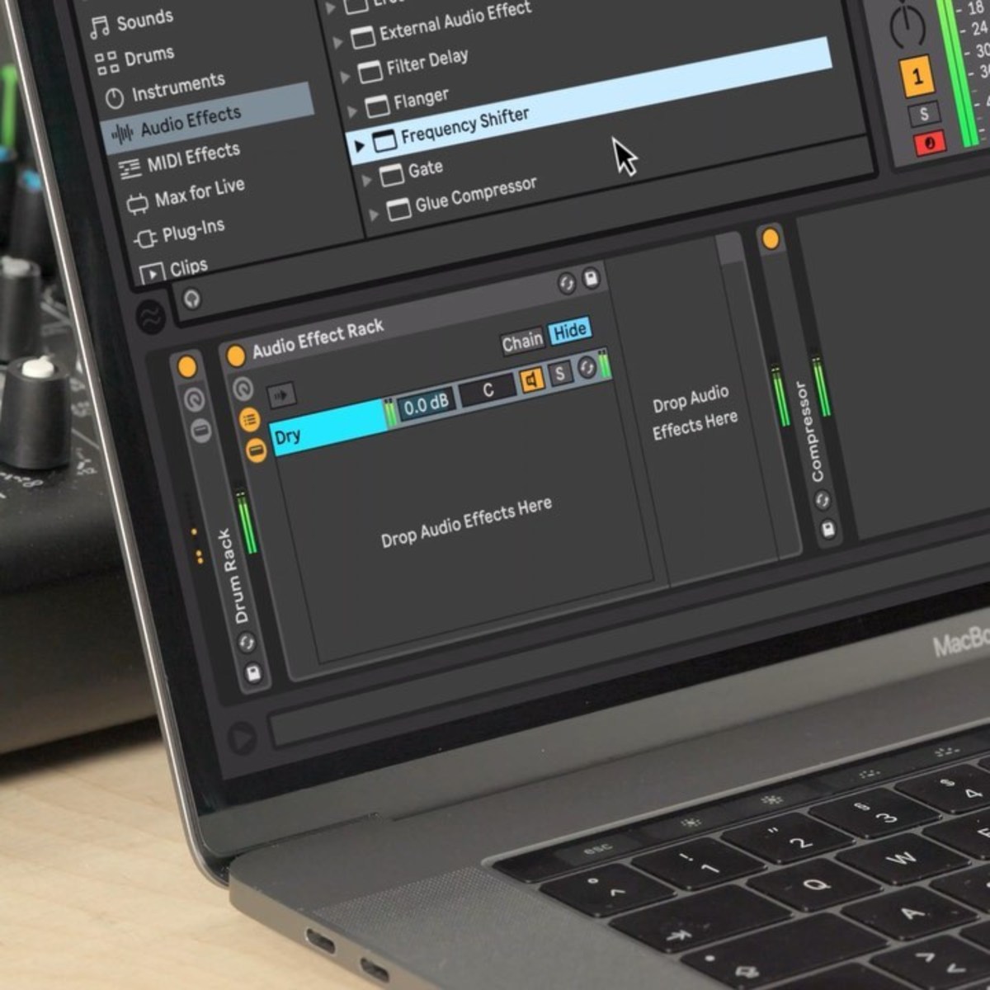Solo the Dry chain with S button
The height and width of the screenshot is (990, 990).
[x=560, y=374]
